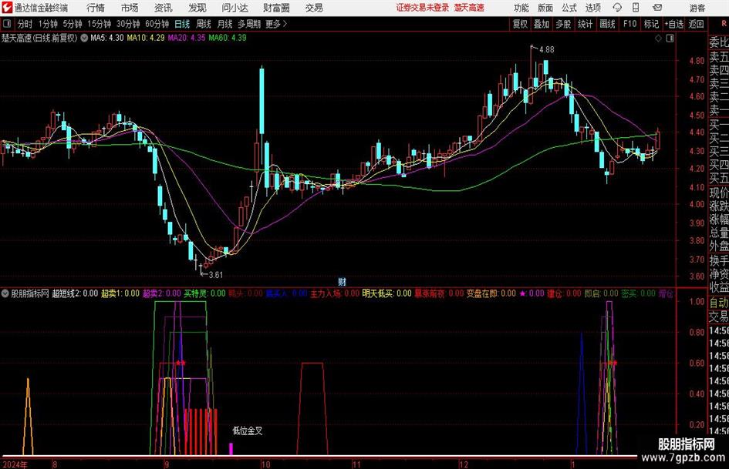Open the 交易 menu
The height and width of the screenshot is (469, 729).
click(314, 8)
